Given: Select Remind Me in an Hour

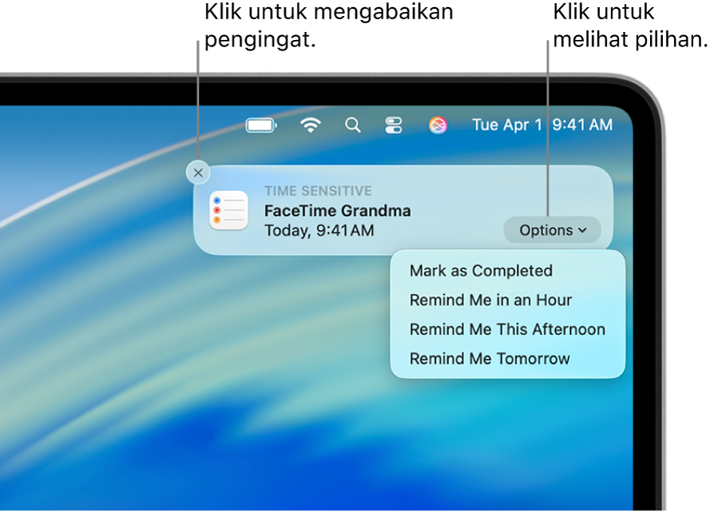Looking at the screenshot, I should coord(490,300).
